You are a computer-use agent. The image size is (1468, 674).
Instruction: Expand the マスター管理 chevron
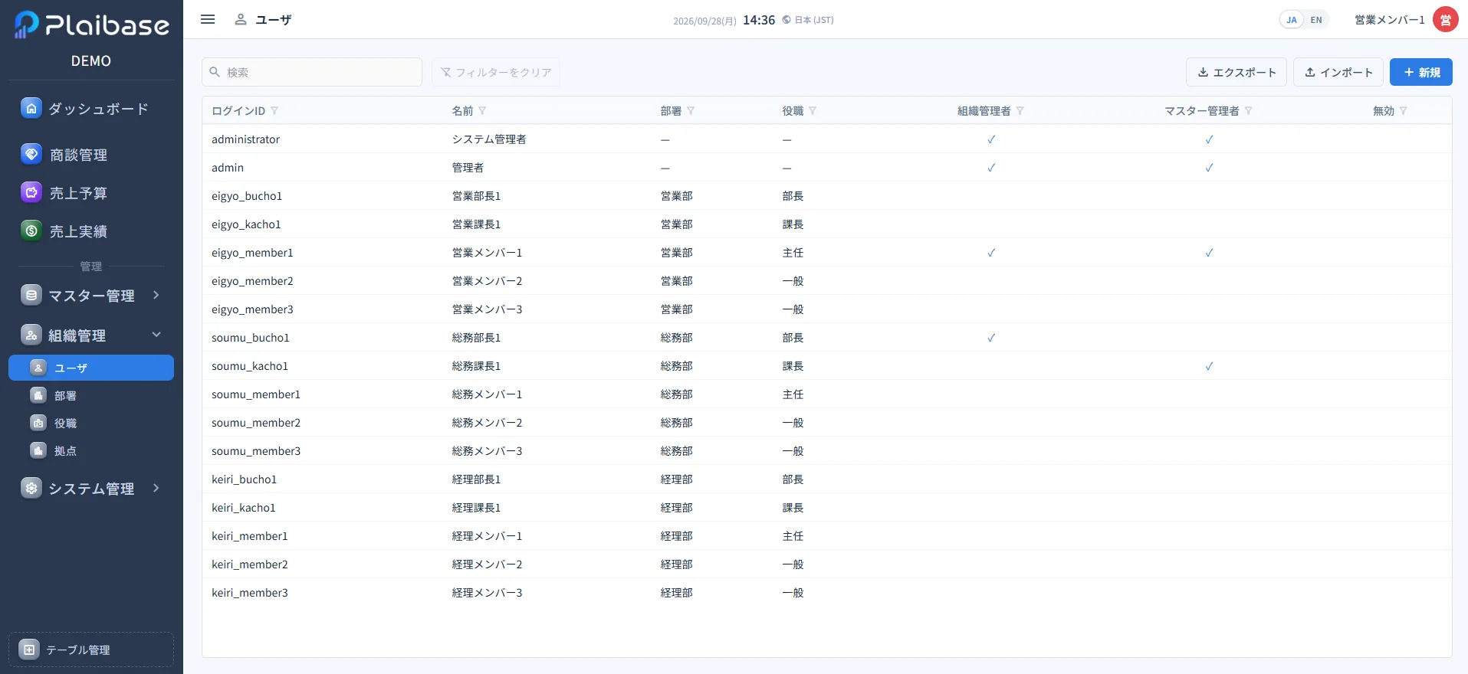(156, 295)
